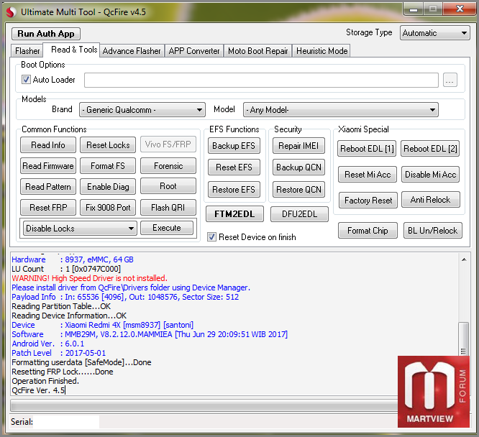Click the Restore EFS button
The height and width of the screenshot is (437, 479).
(x=234, y=190)
